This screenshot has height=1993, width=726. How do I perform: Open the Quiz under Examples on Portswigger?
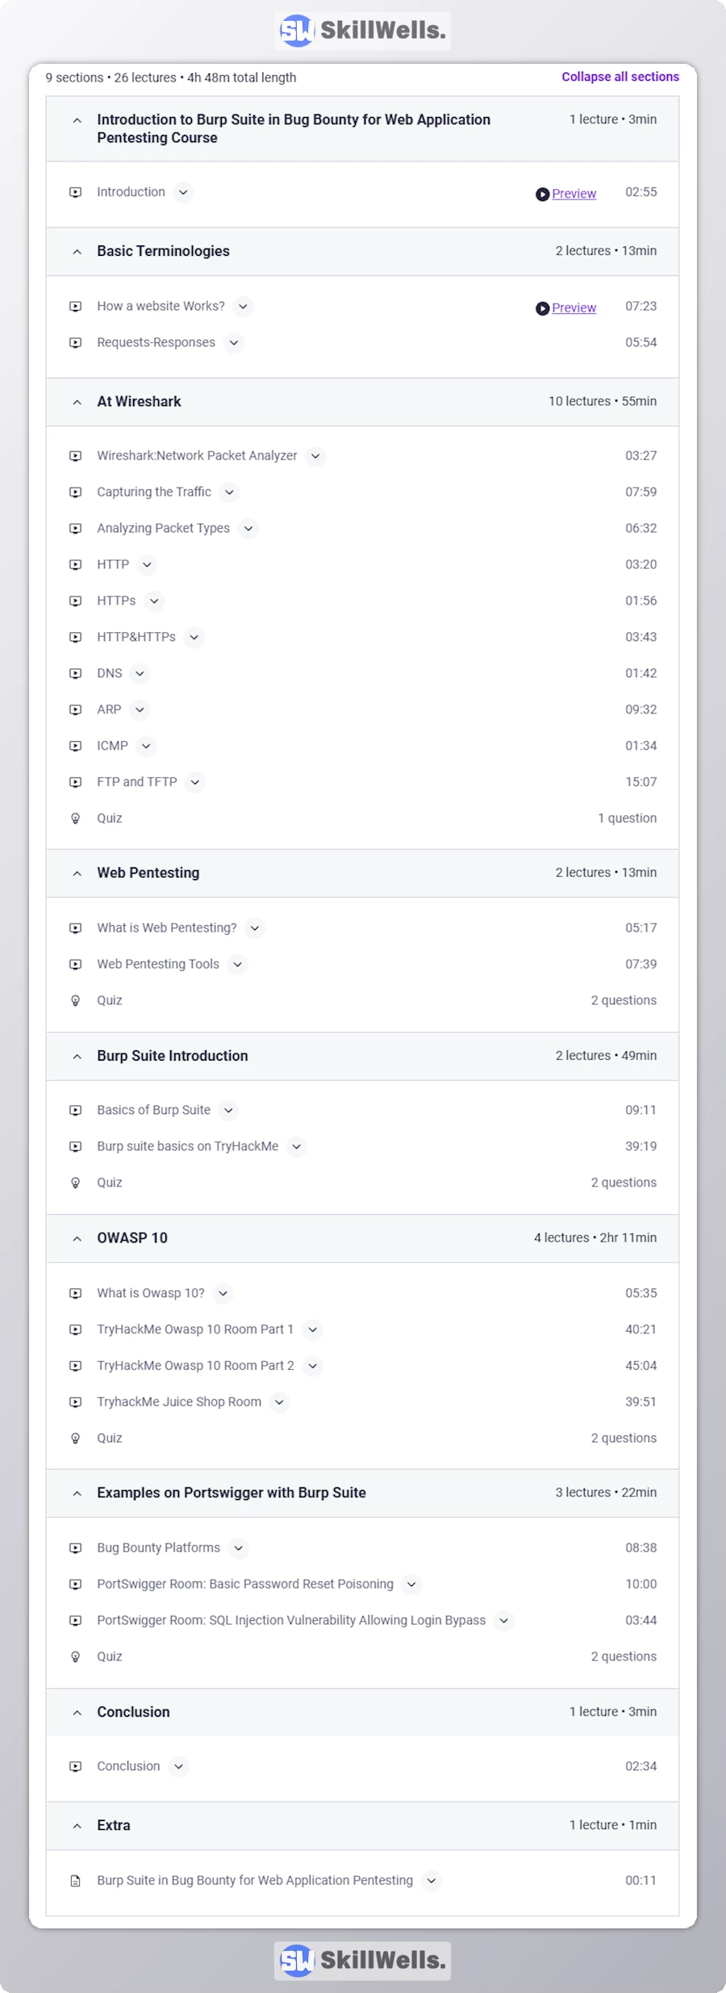click(110, 1656)
